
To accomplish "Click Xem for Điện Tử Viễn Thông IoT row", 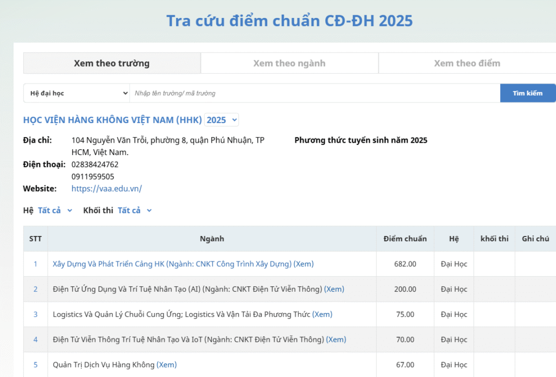I will pos(336,340).
